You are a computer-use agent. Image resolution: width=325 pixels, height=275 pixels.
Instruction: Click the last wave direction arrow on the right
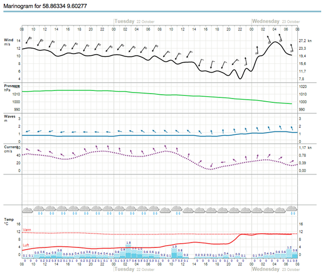point(292,128)
